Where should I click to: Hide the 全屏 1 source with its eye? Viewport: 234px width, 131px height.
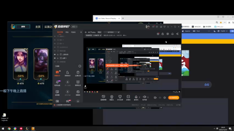tap(55, 58)
